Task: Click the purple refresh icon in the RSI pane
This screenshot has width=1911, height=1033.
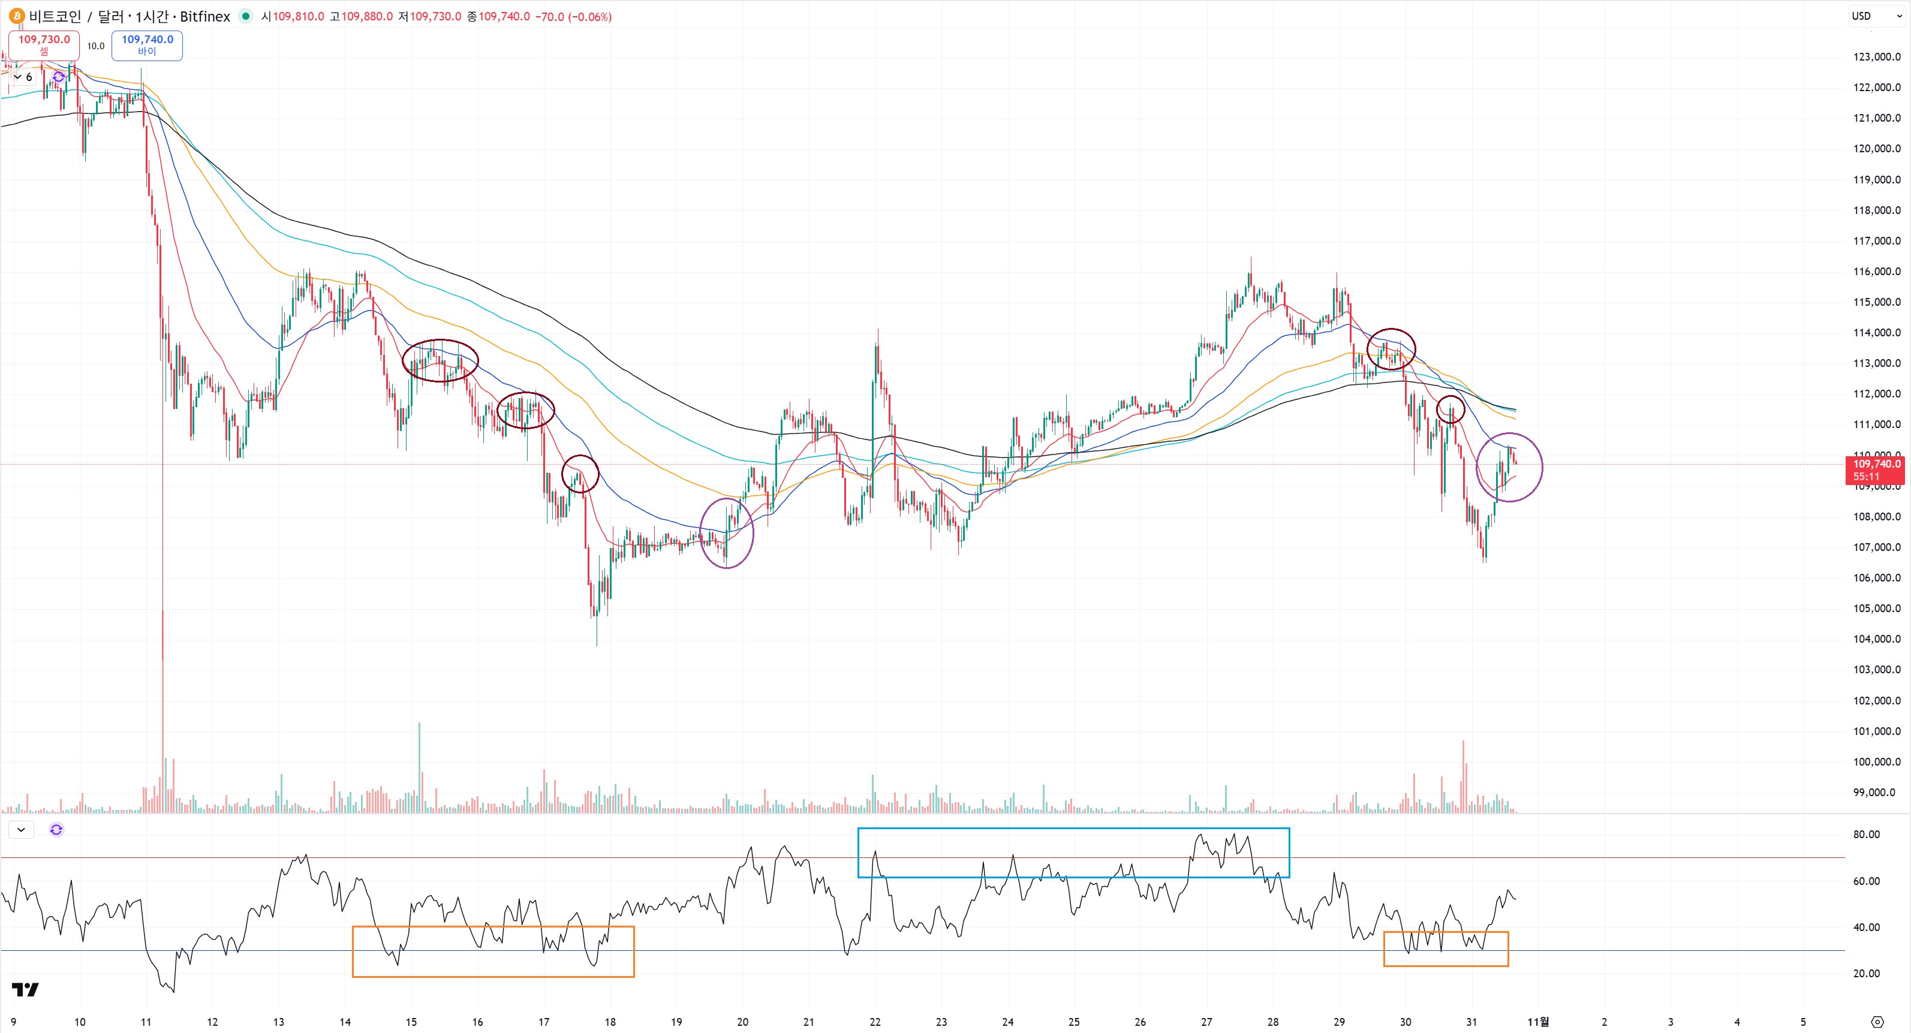Action: (x=56, y=829)
